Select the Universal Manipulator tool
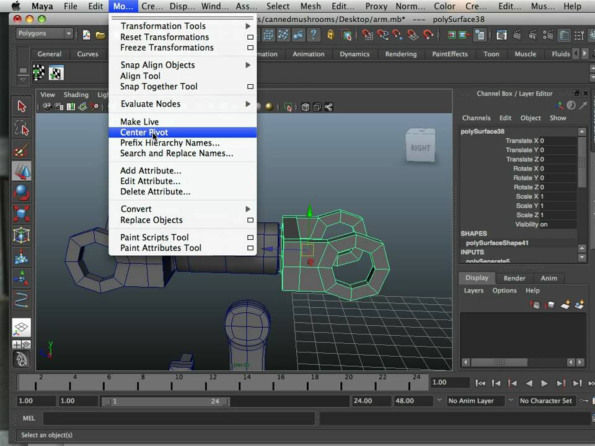The width and height of the screenshot is (595, 446). [x=22, y=235]
